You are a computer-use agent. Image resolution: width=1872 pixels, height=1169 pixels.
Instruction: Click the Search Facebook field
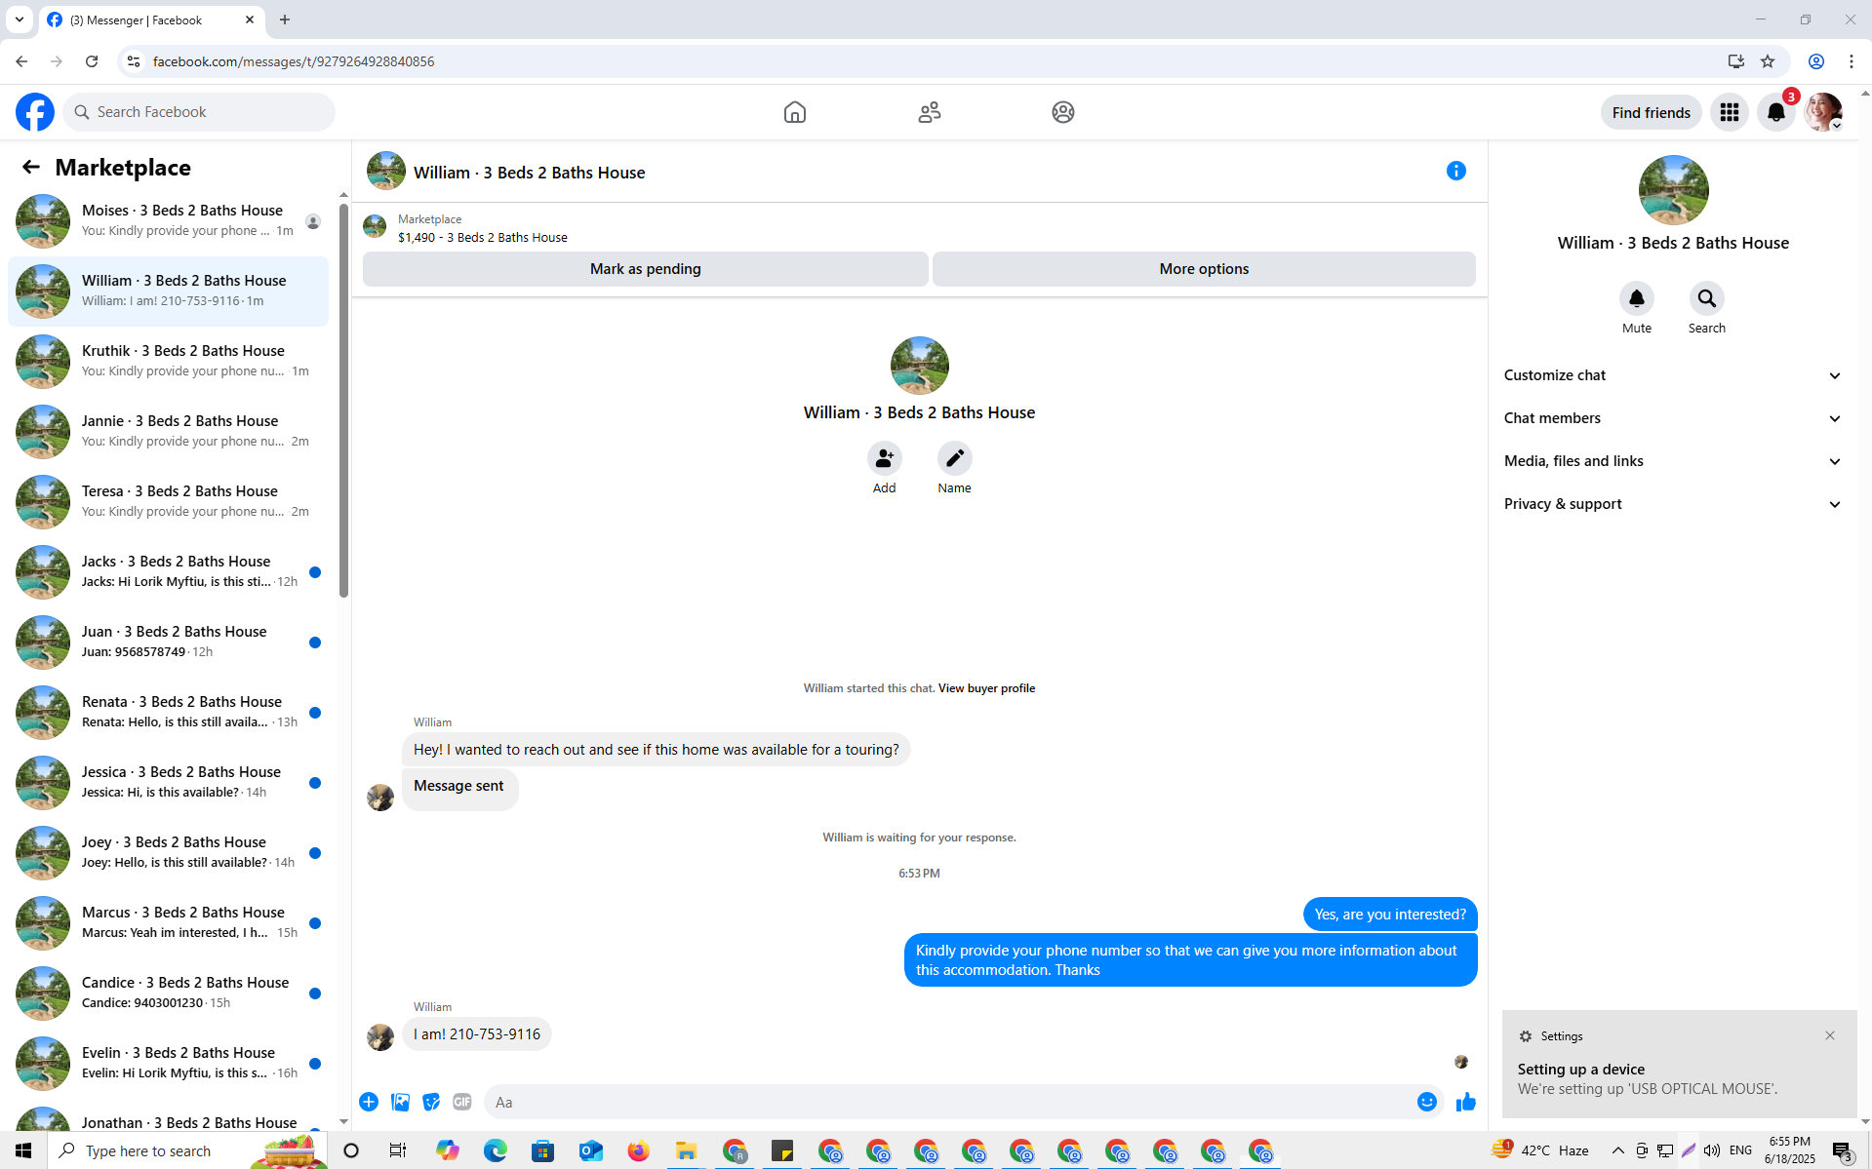[x=199, y=112]
